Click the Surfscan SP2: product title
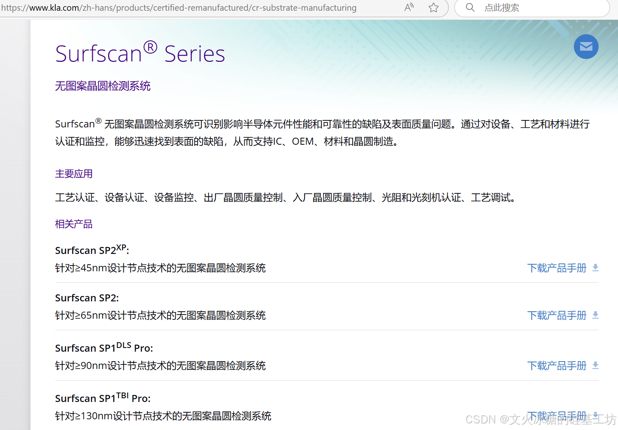 pos(87,298)
